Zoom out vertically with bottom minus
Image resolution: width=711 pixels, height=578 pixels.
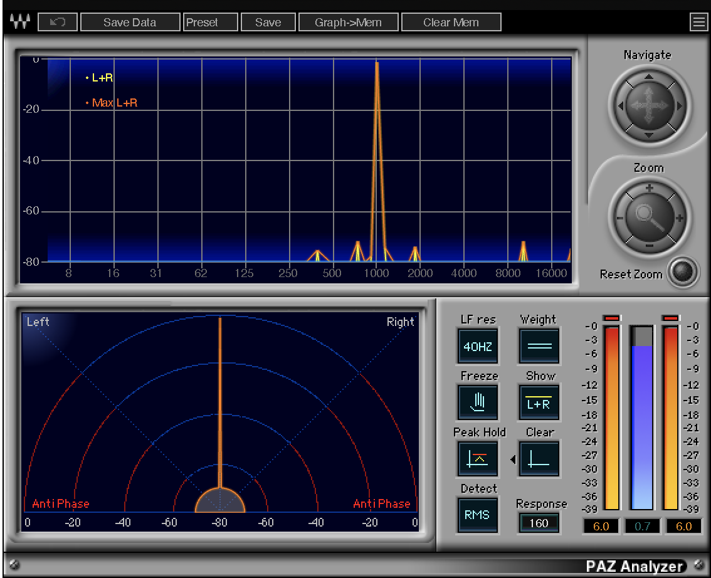650,246
